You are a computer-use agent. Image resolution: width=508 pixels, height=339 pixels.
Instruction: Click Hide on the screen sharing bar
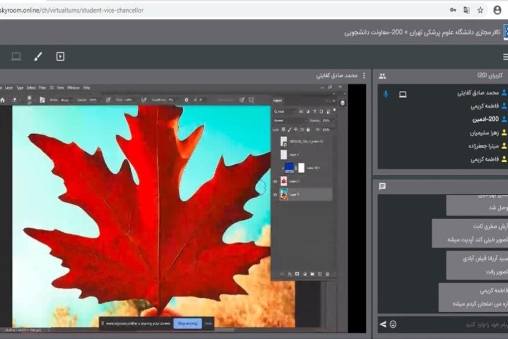pyautogui.click(x=208, y=323)
